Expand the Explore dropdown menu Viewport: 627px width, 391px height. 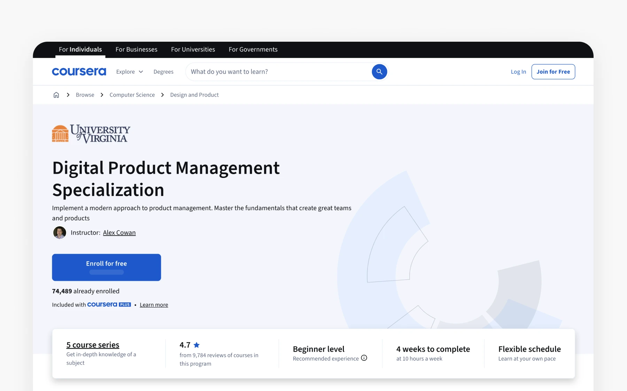(x=130, y=72)
